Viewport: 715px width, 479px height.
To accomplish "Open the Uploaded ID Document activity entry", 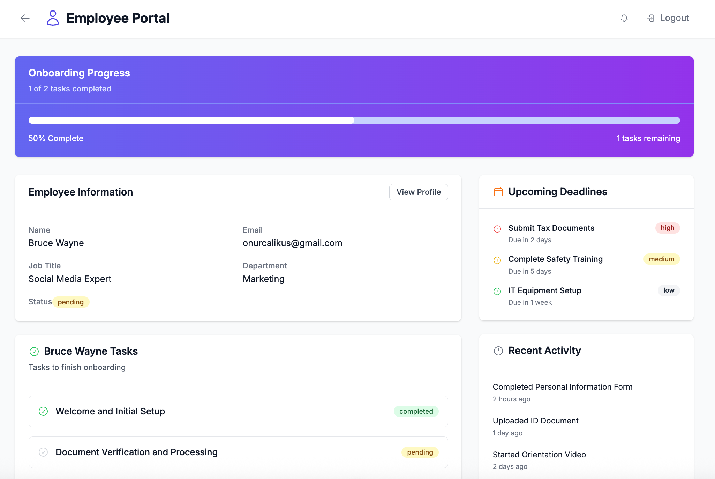I will click(x=535, y=421).
